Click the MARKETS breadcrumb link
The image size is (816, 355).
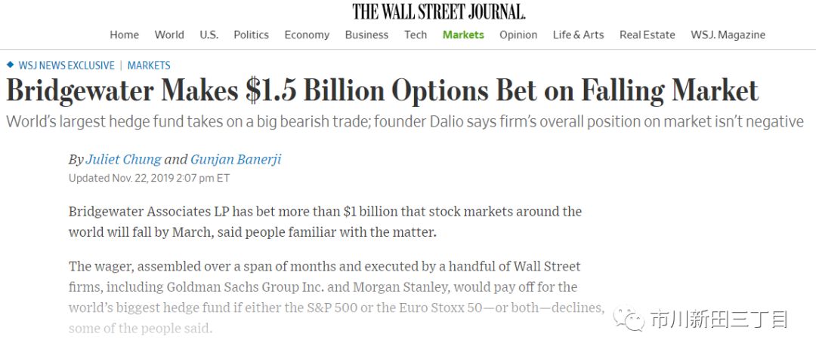click(x=149, y=66)
